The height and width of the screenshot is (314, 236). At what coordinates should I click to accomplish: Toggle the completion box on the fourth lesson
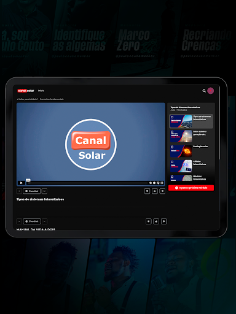(x=172, y=162)
